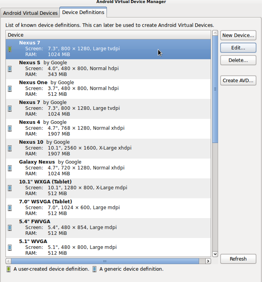Click the Edit... button
Screen dimensions: 262x282
coord(238,48)
